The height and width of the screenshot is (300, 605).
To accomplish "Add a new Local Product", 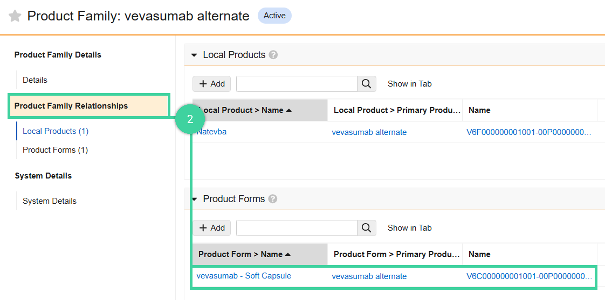I will point(212,84).
